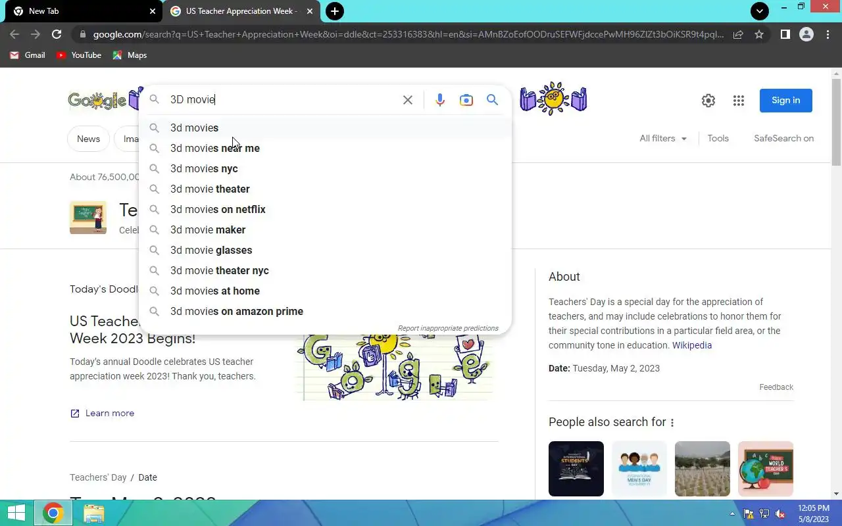842x526 pixels.
Task: Open World Teacher's Day thumbnail
Action: [766, 469]
